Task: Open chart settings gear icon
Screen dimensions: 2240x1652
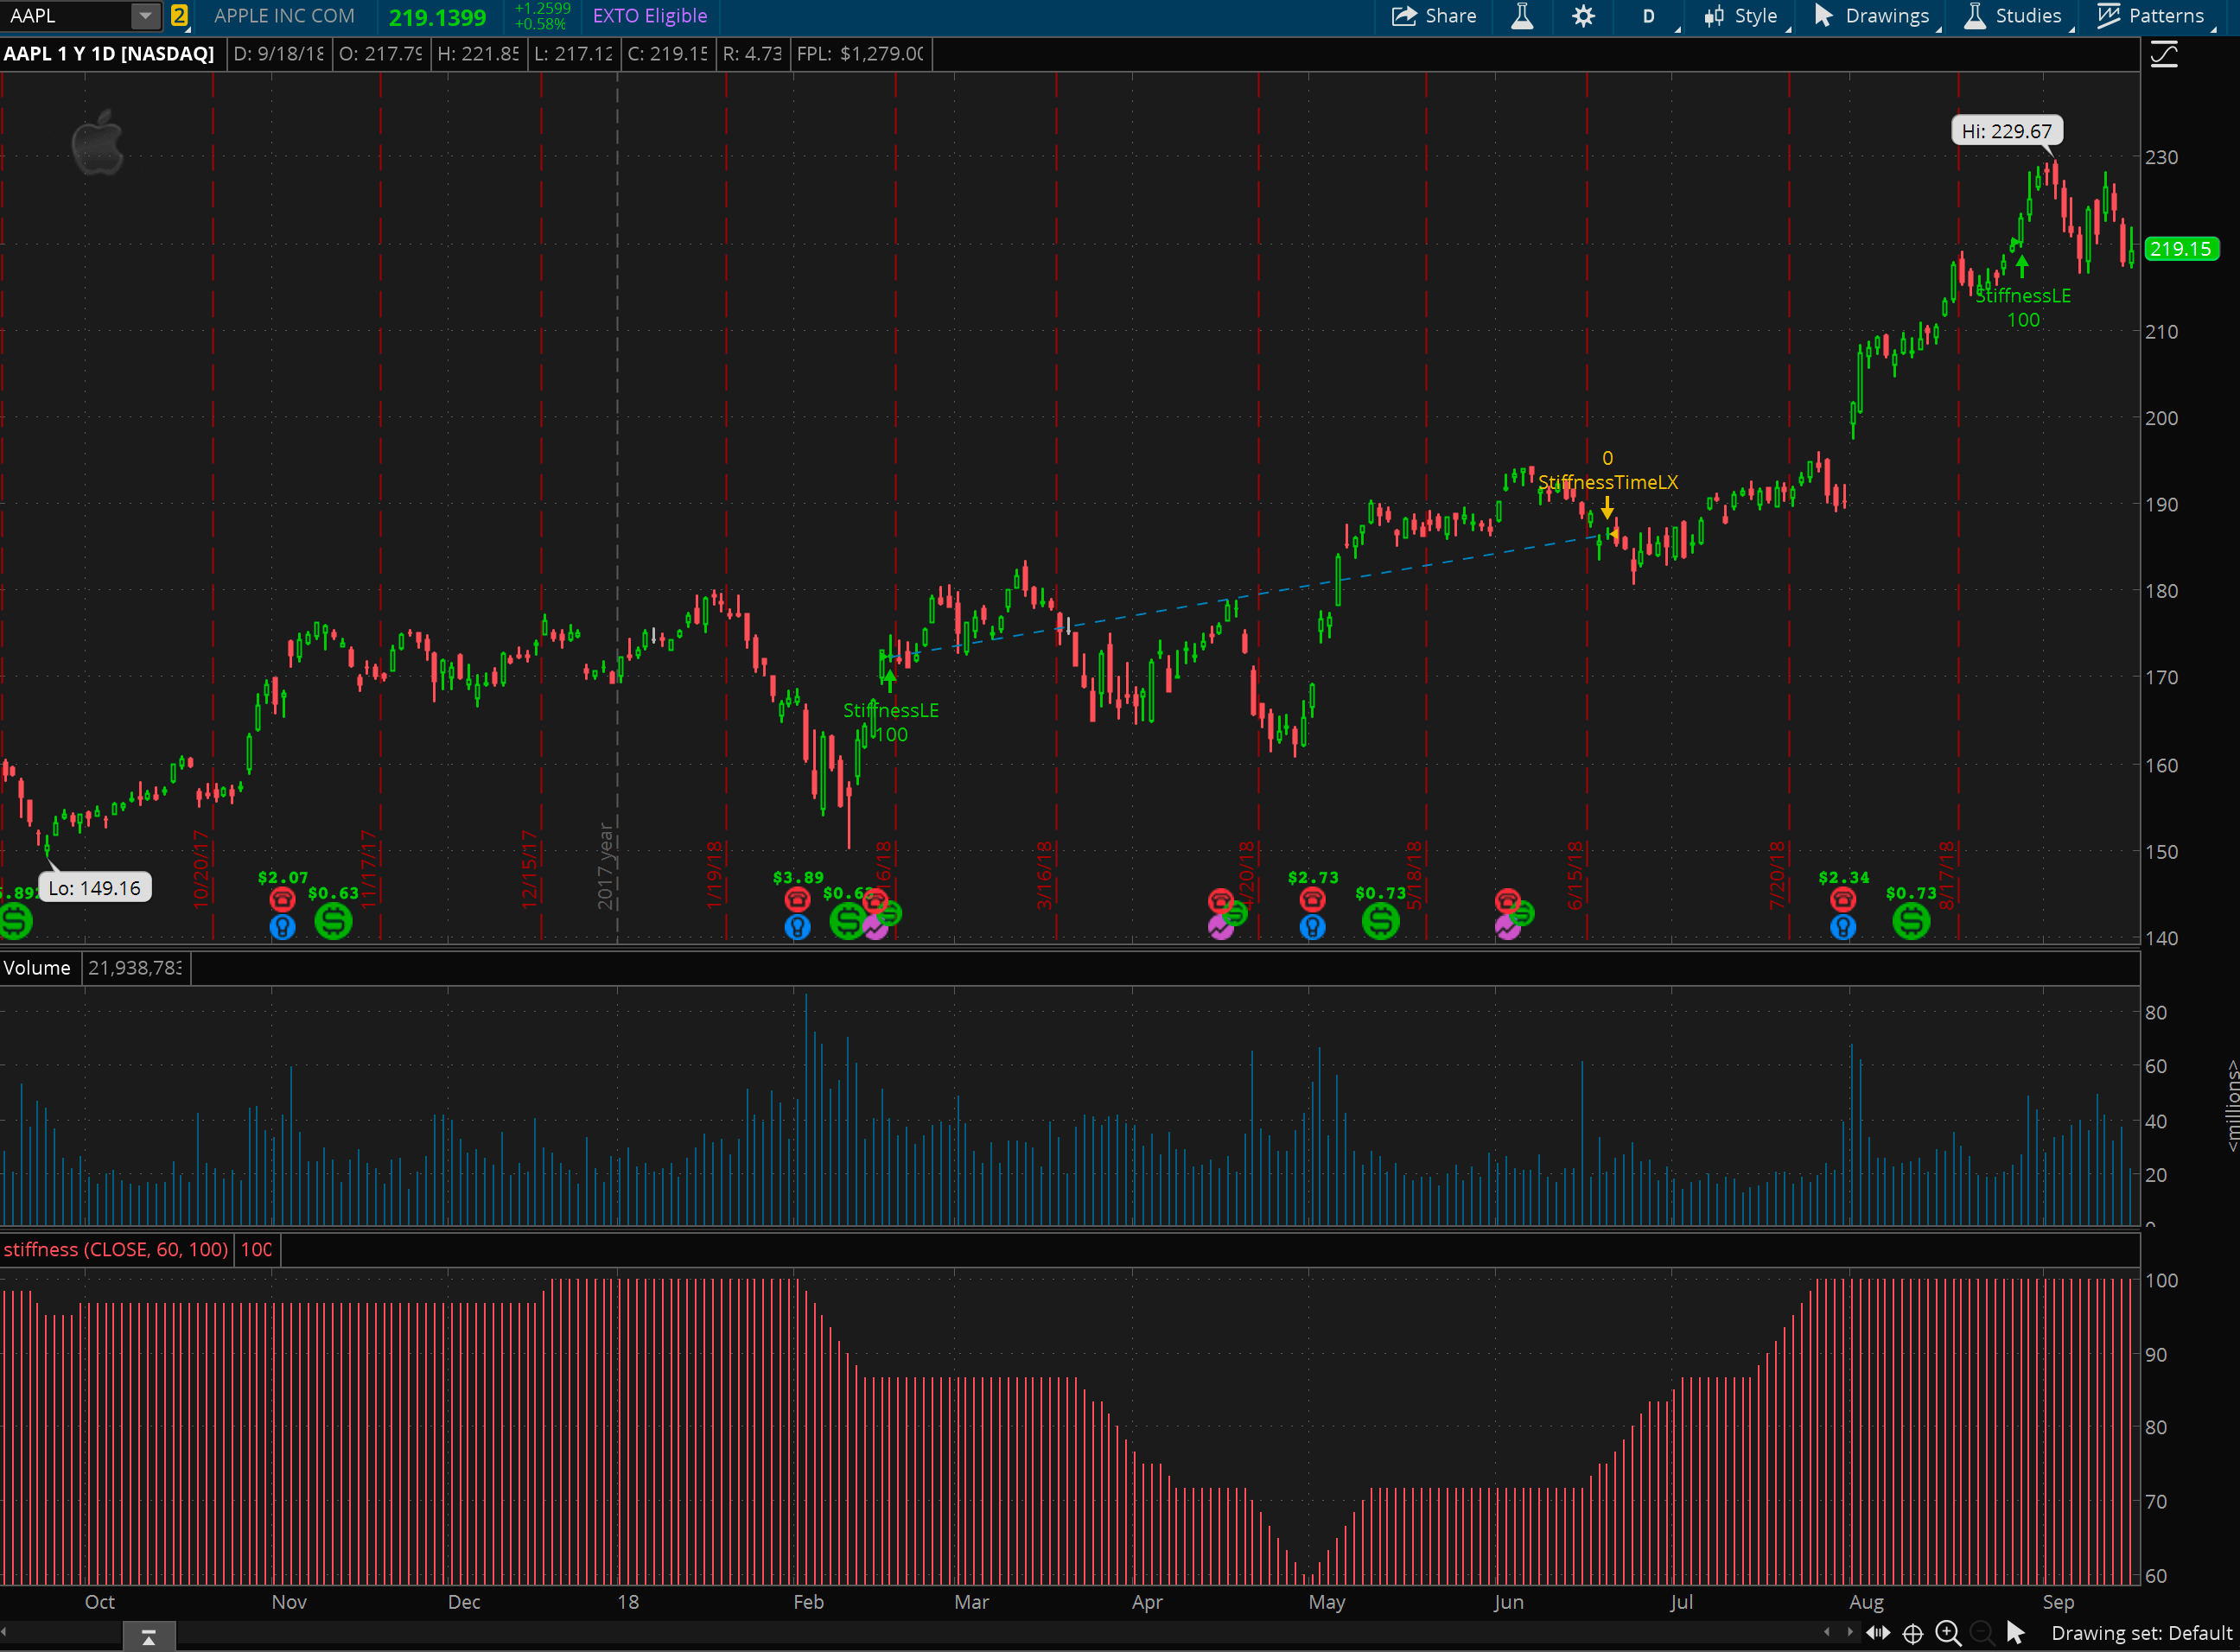Action: click(1583, 16)
